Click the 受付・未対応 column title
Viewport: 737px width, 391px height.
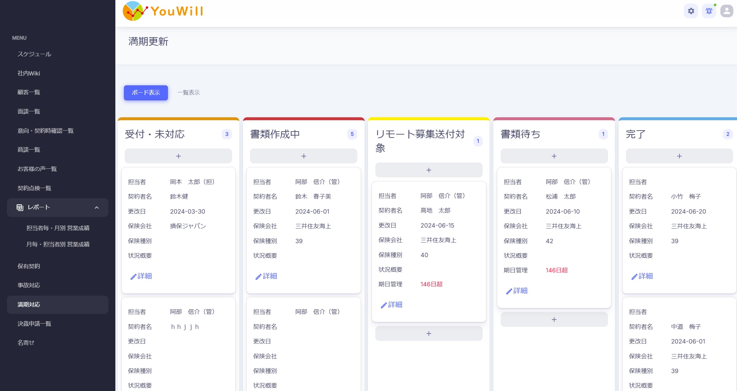[155, 134]
